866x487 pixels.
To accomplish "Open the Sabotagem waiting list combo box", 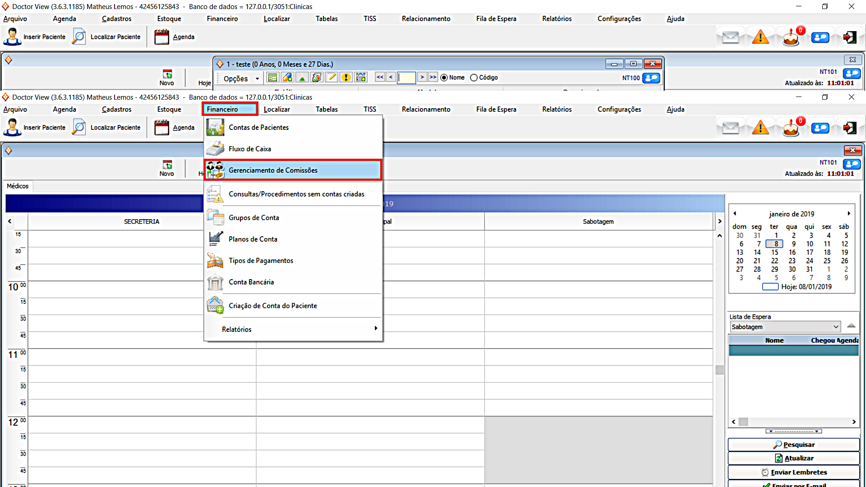I will 836,327.
